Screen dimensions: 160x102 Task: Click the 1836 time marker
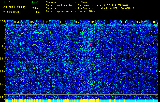(93, 22)
